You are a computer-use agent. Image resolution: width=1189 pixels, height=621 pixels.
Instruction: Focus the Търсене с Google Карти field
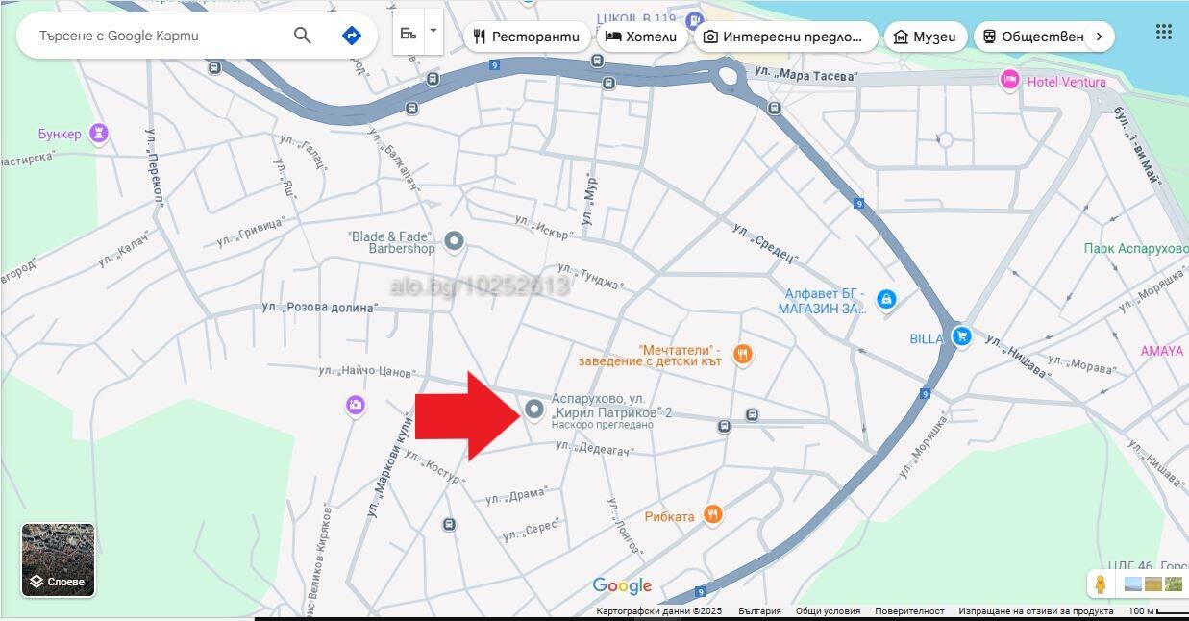pyautogui.click(x=154, y=36)
